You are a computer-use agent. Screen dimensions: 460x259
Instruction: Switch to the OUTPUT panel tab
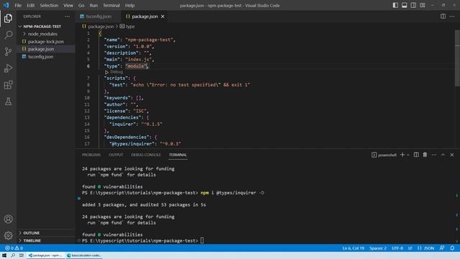coord(116,155)
